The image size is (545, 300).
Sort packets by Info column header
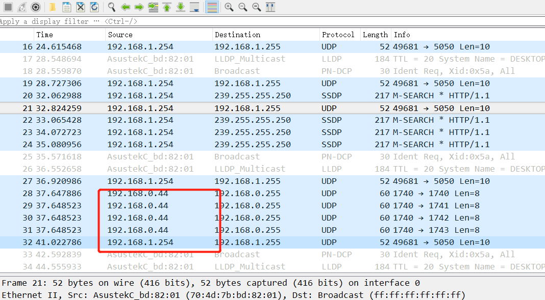pos(468,35)
